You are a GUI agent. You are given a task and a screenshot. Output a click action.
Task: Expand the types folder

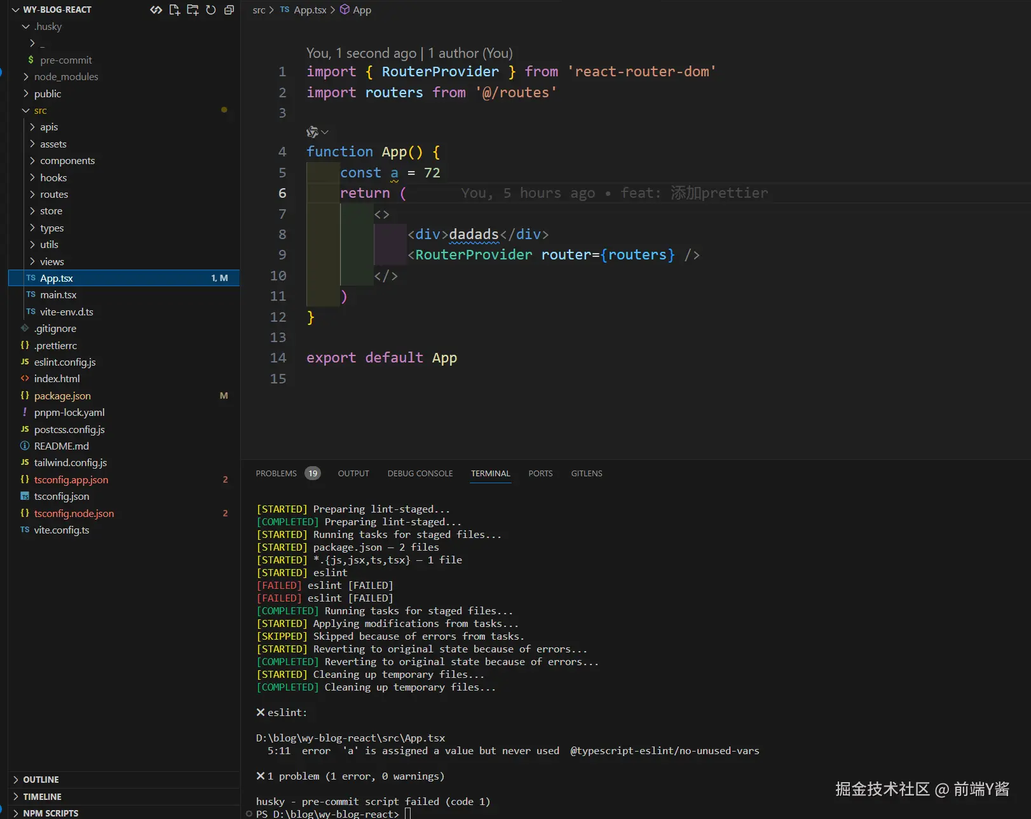[x=32, y=228]
